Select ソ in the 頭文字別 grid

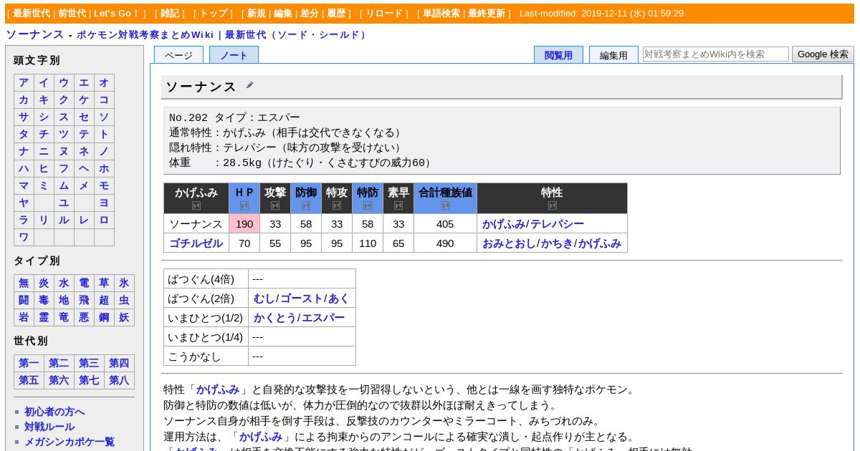click(x=104, y=117)
